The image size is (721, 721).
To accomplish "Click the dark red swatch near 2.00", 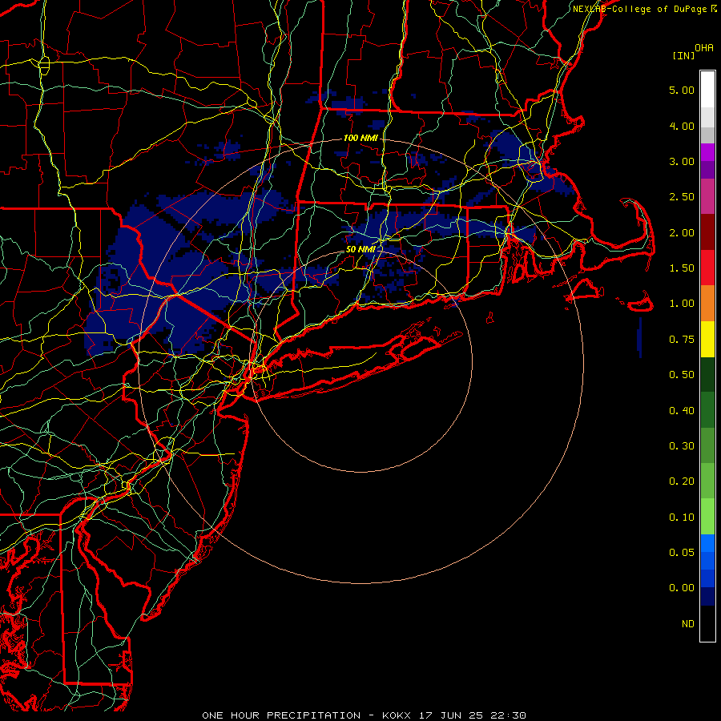I will pos(707,232).
